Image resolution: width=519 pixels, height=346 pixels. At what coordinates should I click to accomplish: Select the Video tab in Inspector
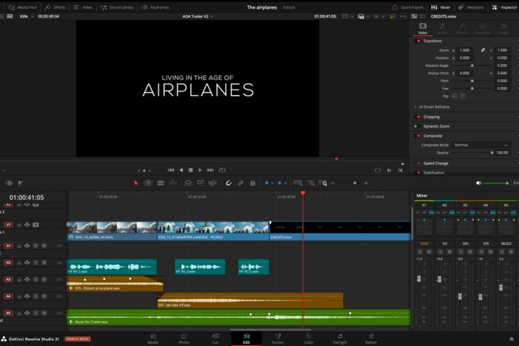coord(422,29)
